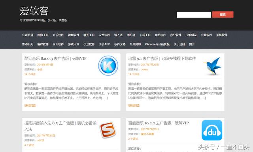Click 14 个评论 under Xunlei post
Screen dimensions: 253x152
pos(134,74)
